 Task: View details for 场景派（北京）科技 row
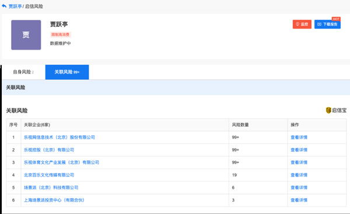(299, 187)
